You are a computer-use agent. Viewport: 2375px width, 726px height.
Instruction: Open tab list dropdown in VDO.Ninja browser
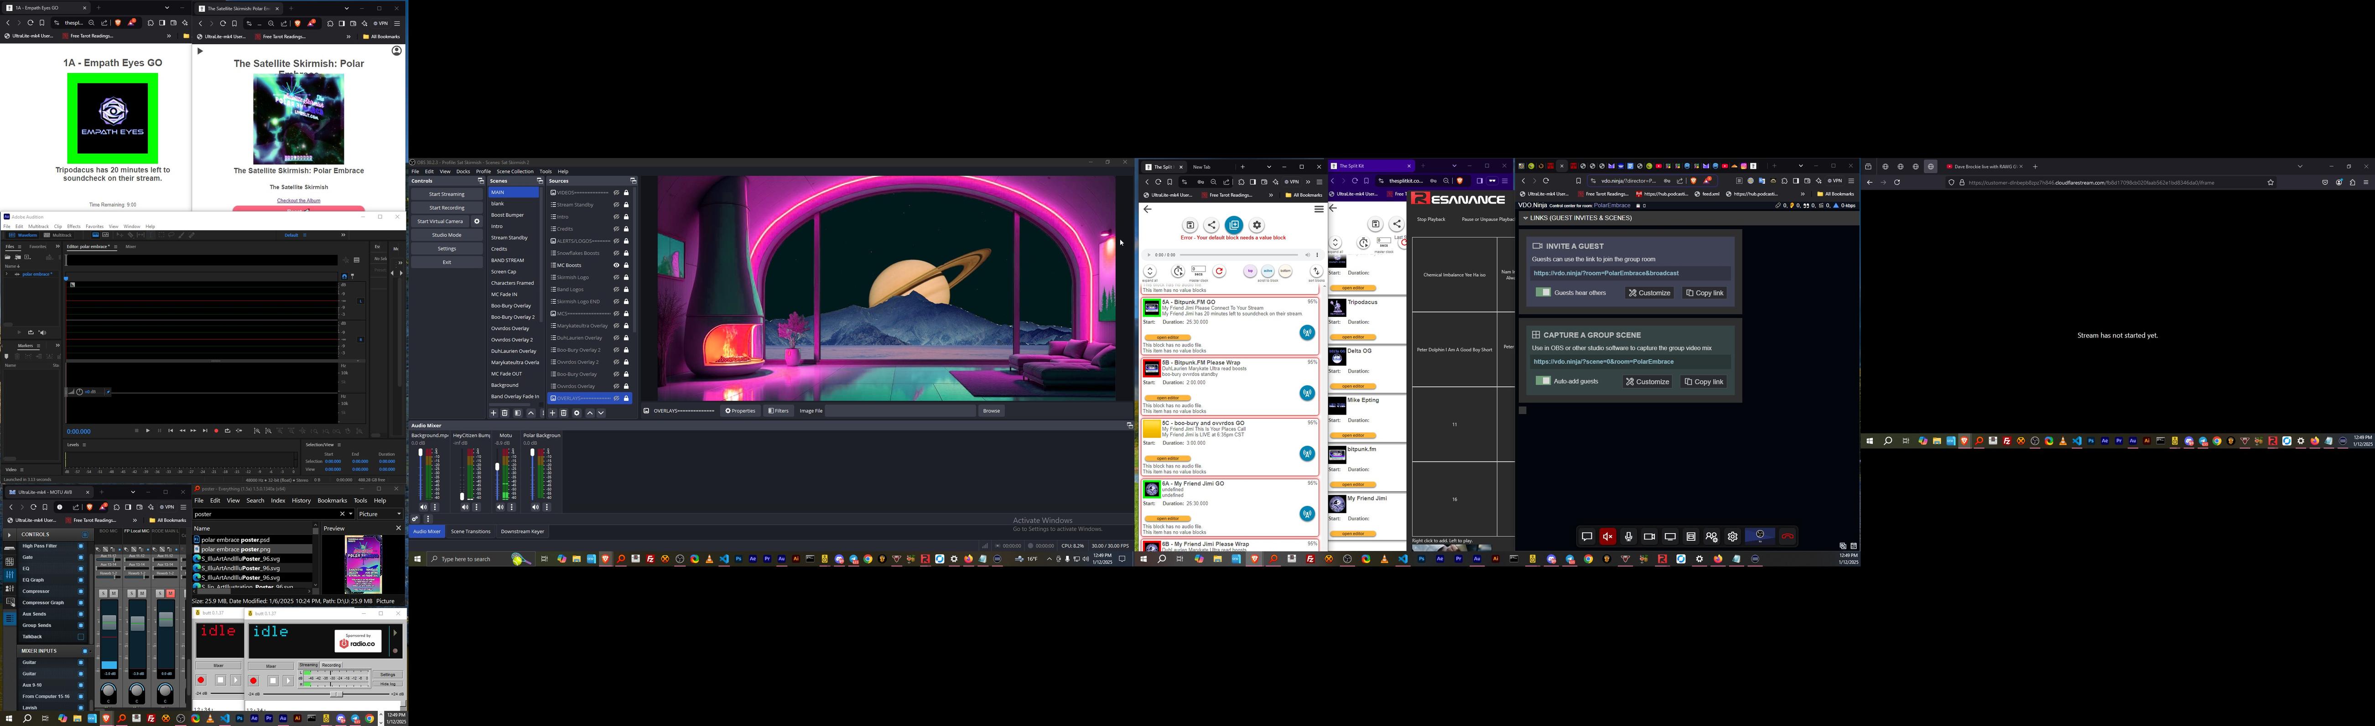coord(1801,166)
